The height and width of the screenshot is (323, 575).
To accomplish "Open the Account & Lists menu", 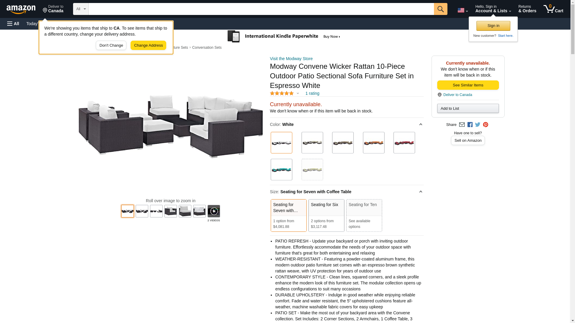I will [x=493, y=9].
